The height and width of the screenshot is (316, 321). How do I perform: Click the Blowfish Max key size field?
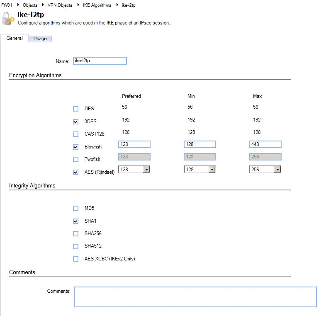[x=265, y=144]
